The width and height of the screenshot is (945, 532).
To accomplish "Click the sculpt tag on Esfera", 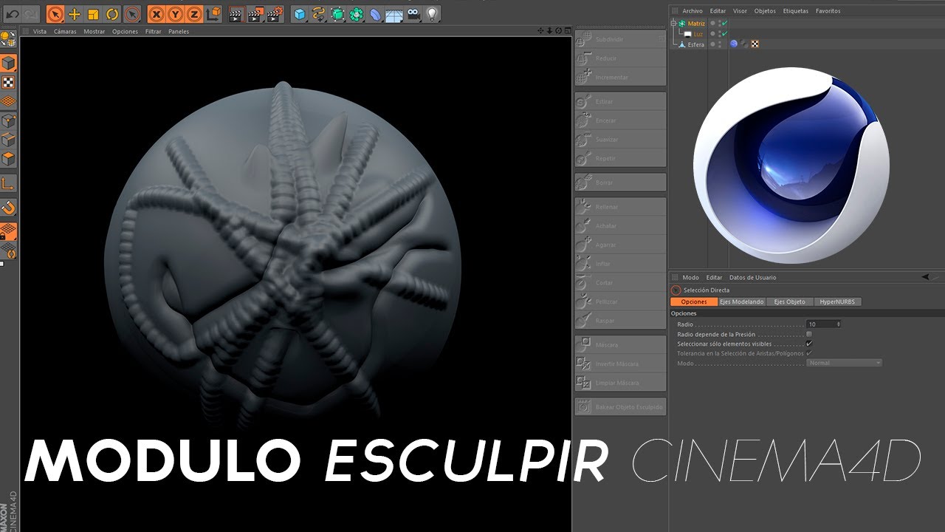I will tap(734, 44).
